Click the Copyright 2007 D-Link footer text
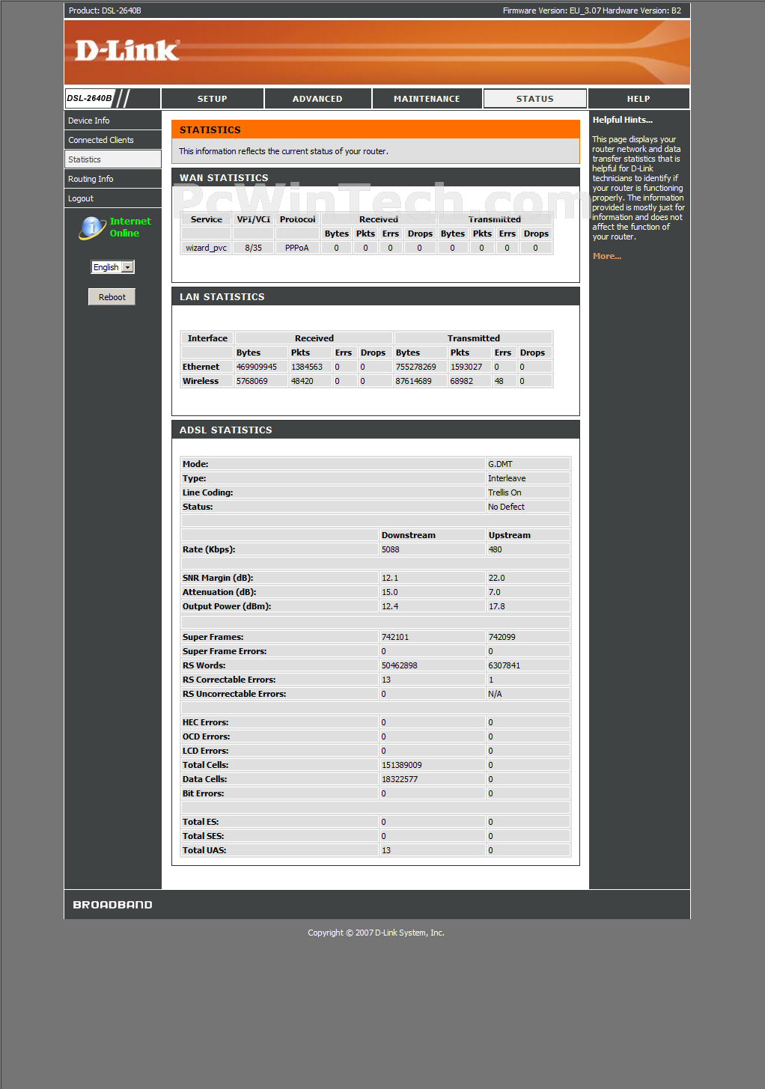Image resolution: width=765 pixels, height=1089 pixels. 377,933
